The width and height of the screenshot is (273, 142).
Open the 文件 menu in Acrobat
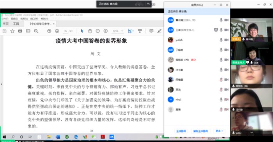(x=5, y=19)
